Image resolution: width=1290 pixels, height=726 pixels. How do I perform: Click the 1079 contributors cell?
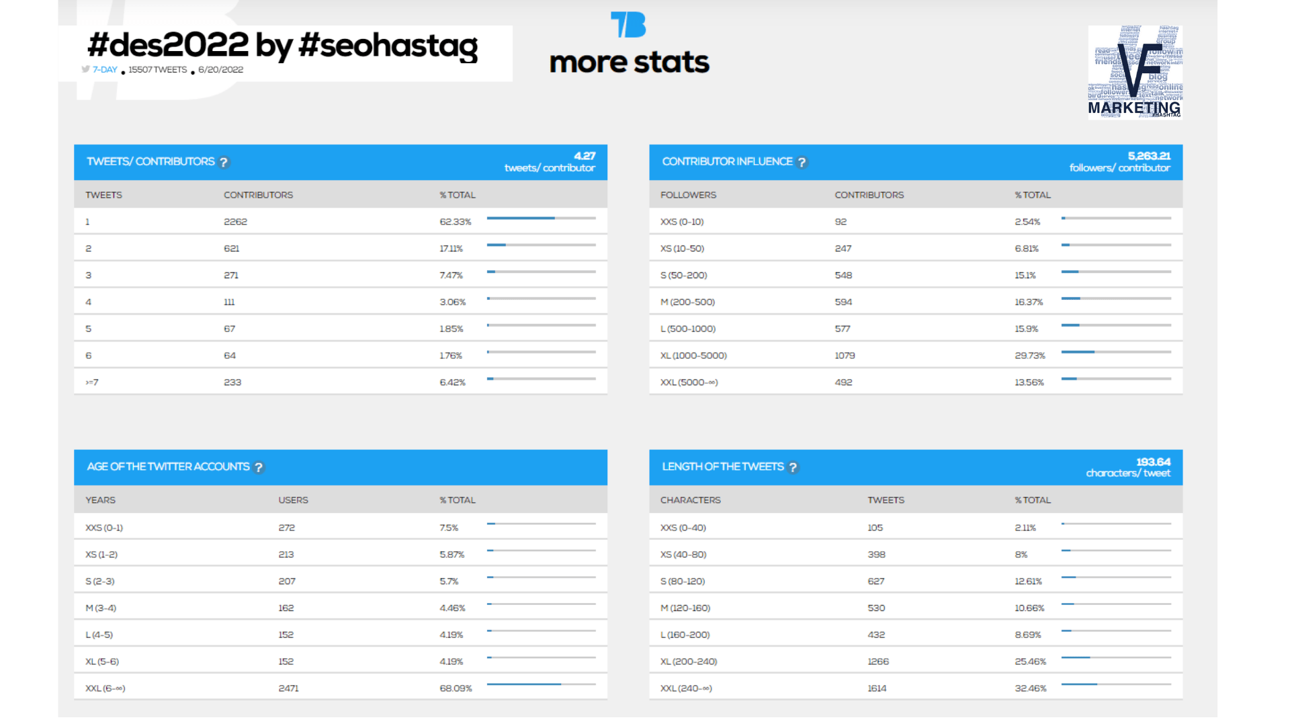pyautogui.click(x=845, y=356)
